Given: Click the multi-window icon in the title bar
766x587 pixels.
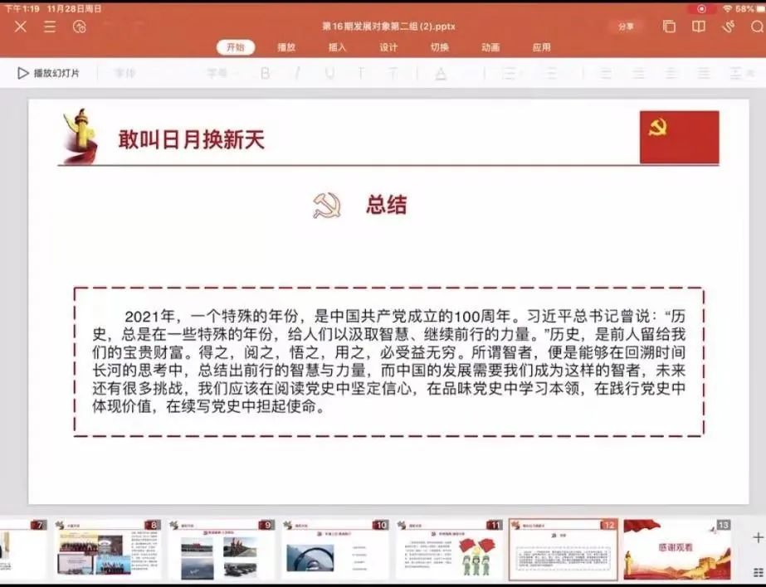Looking at the screenshot, I should [x=669, y=27].
